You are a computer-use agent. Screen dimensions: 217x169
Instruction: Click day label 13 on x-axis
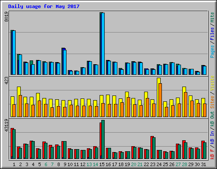pyautogui.click(x=89, y=164)
